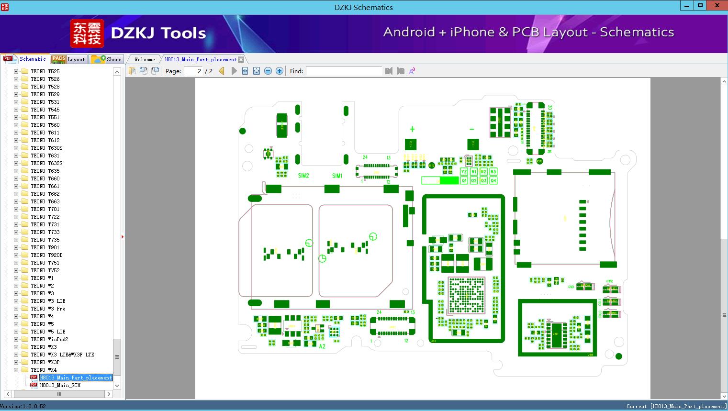Screen dimensions: 728x411
Task: Select the TECNO T551 tree entry
Action: [x=45, y=117]
